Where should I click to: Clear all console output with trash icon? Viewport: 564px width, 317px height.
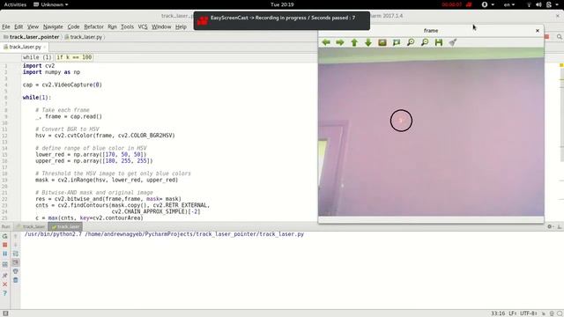coord(16,280)
